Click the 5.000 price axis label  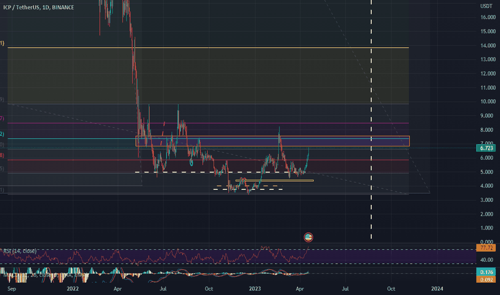pos(488,172)
